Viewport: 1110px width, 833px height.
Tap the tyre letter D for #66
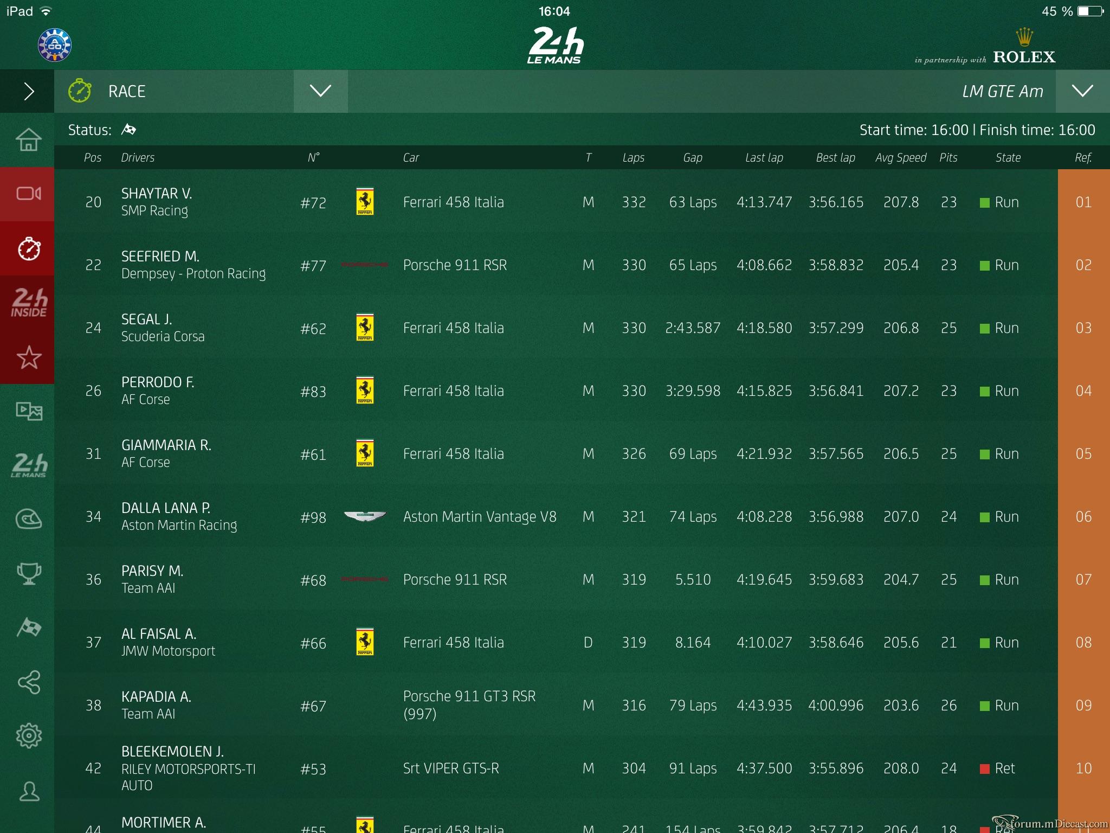click(x=588, y=643)
